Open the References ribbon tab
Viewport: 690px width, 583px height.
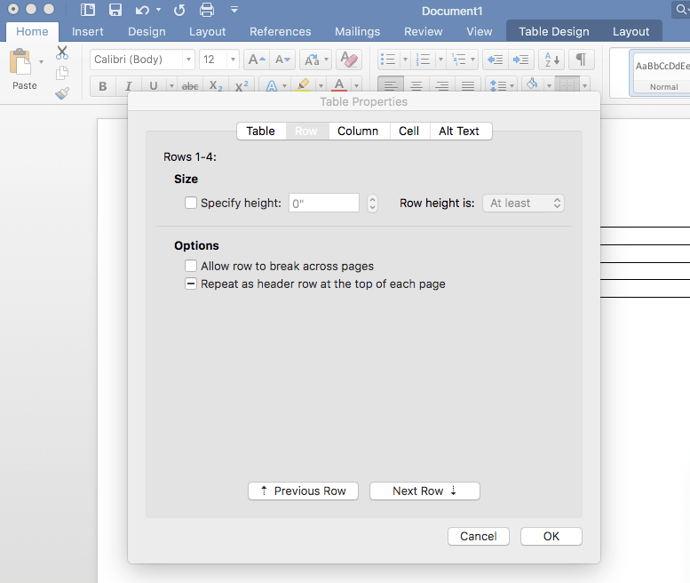(281, 32)
